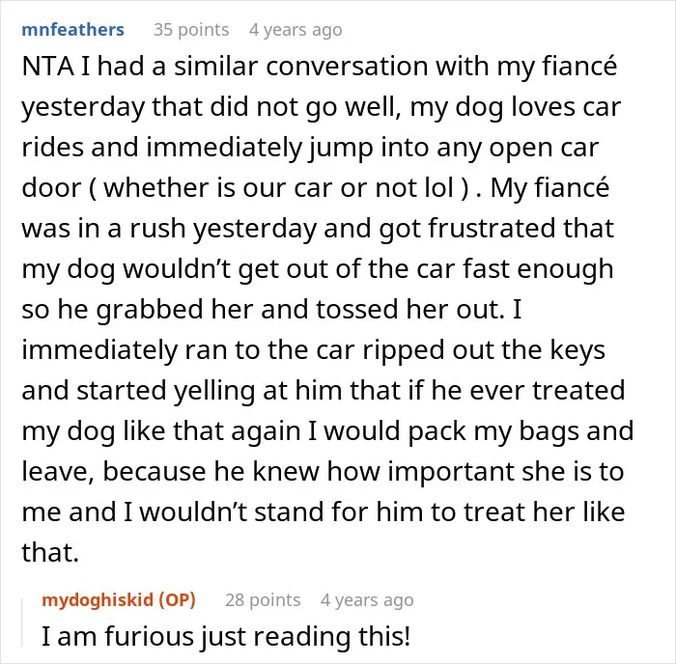Click the line 'rides and immediately jump into any open car'
676x664 pixels.
click(x=310, y=148)
